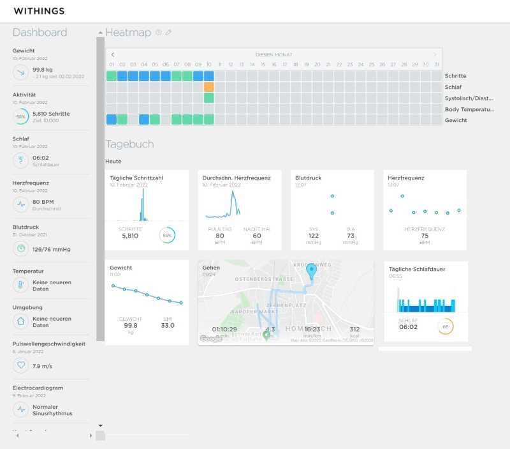Open the Gewicht card in Tagebuch
The height and width of the screenshot is (449, 510).
[147, 302]
